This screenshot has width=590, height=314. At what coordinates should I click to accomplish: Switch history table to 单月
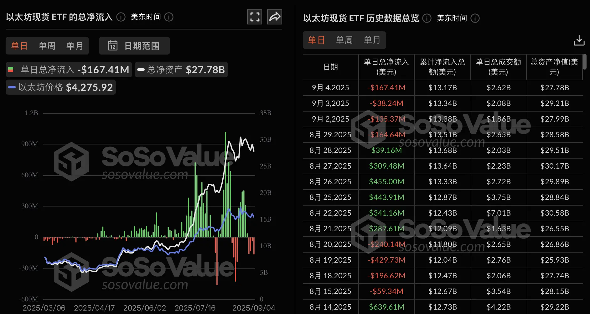(372, 40)
